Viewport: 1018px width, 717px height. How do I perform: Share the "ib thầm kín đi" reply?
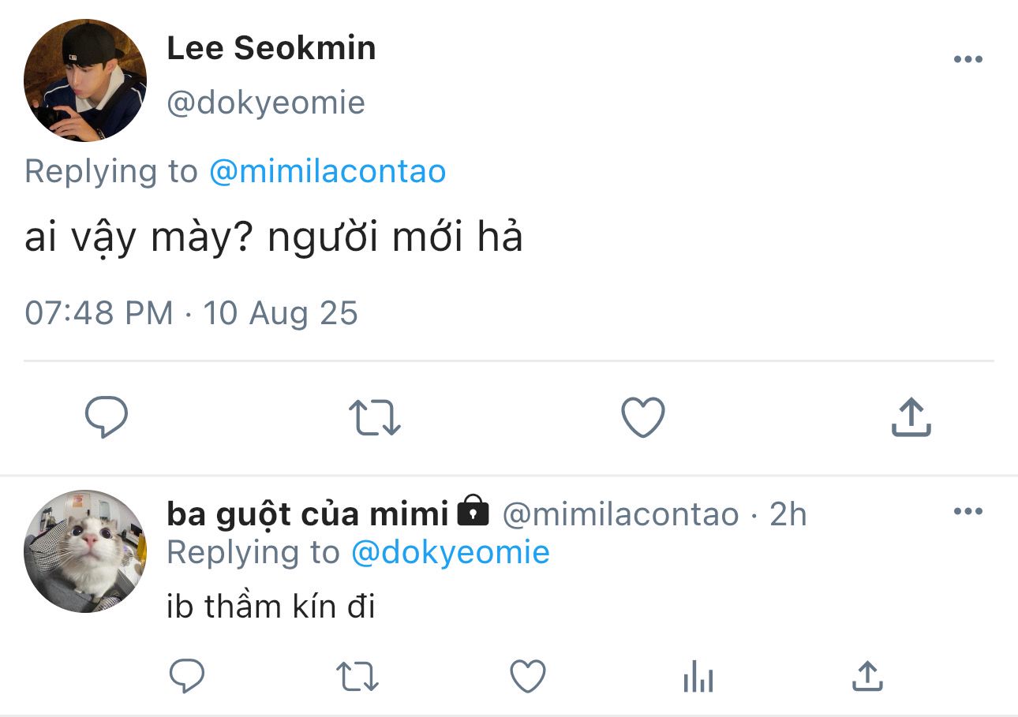pyautogui.click(x=867, y=676)
